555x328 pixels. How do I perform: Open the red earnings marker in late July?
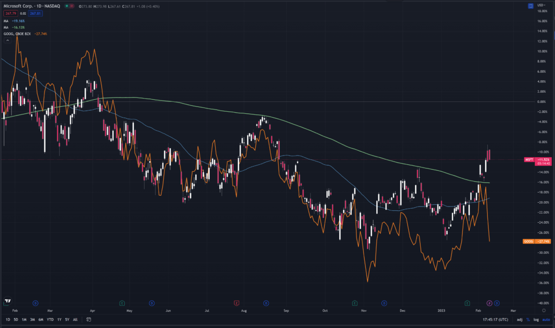(236, 303)
